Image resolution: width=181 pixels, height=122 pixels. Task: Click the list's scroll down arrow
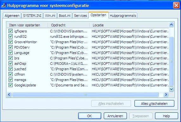pos(171,89)
